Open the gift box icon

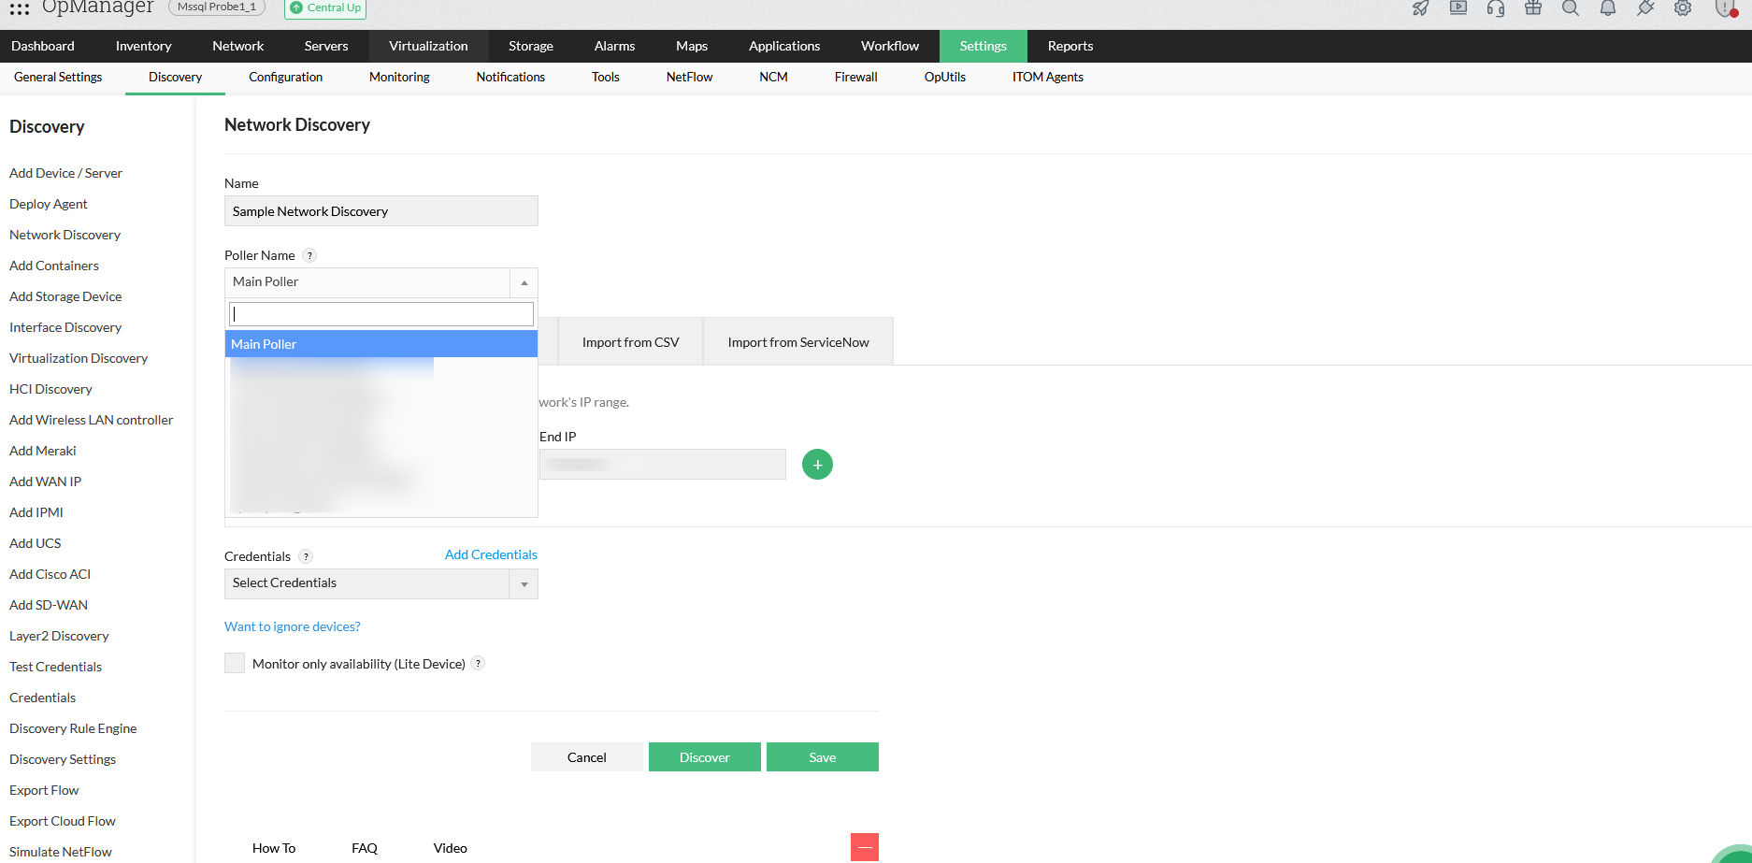tap(1533, 8)
